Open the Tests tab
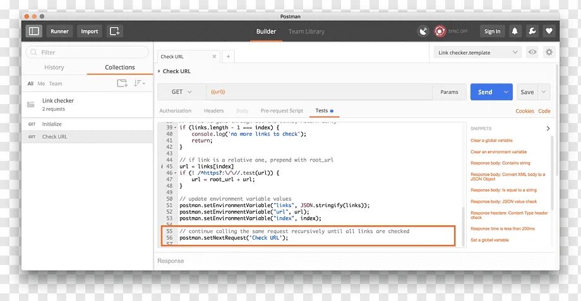The image size is (581, 301). (324, 110)
